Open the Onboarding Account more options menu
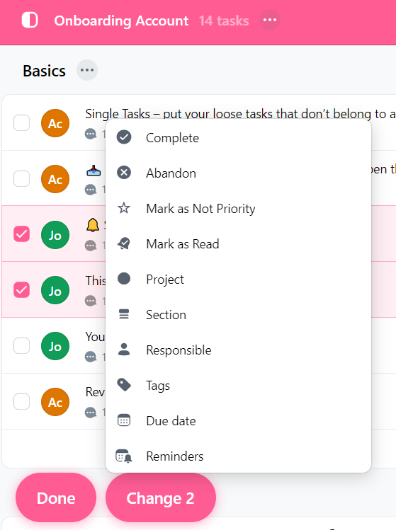 pyautogui.click(x=270, y=20)
